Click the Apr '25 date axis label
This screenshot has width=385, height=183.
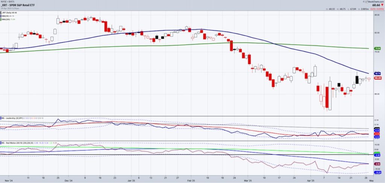tap(311, 180)
